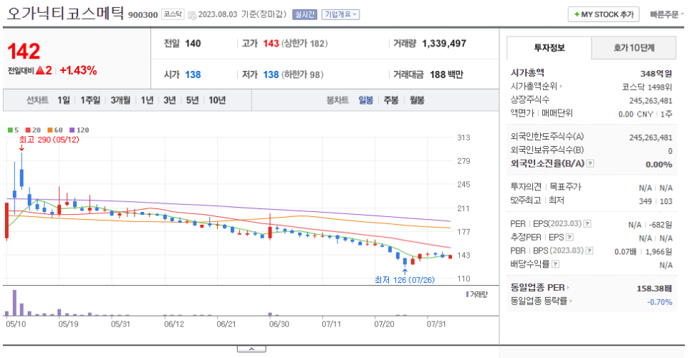692x358 pixels.
Task: Click the help icon beside PBR BPS(2023.03)
Action: click(x=589, y=251)
